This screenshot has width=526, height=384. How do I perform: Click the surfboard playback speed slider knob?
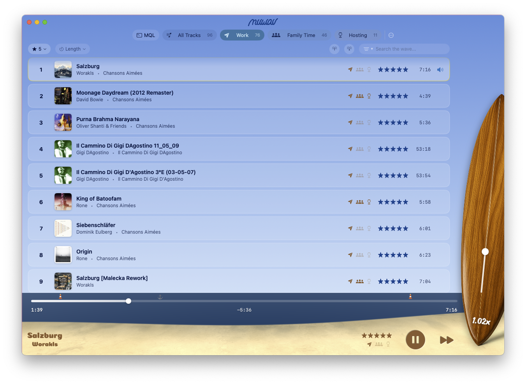485,252
